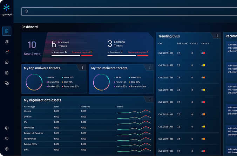237x156 pixels.
Task: Open the user profile icon
Action: click(7, 149)
